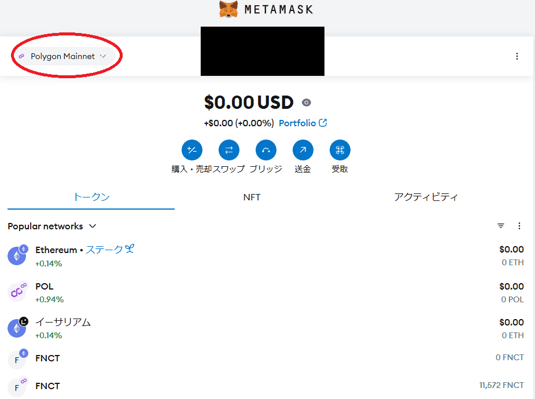Screen dimensions: 535x399
Task: Click the Buy and Sell round icon
Action: [x=192, y=150]
